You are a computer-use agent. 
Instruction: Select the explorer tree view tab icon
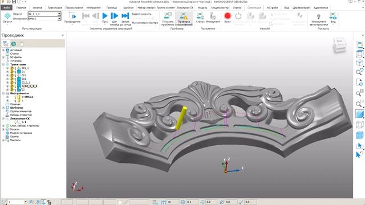(6, 44)
